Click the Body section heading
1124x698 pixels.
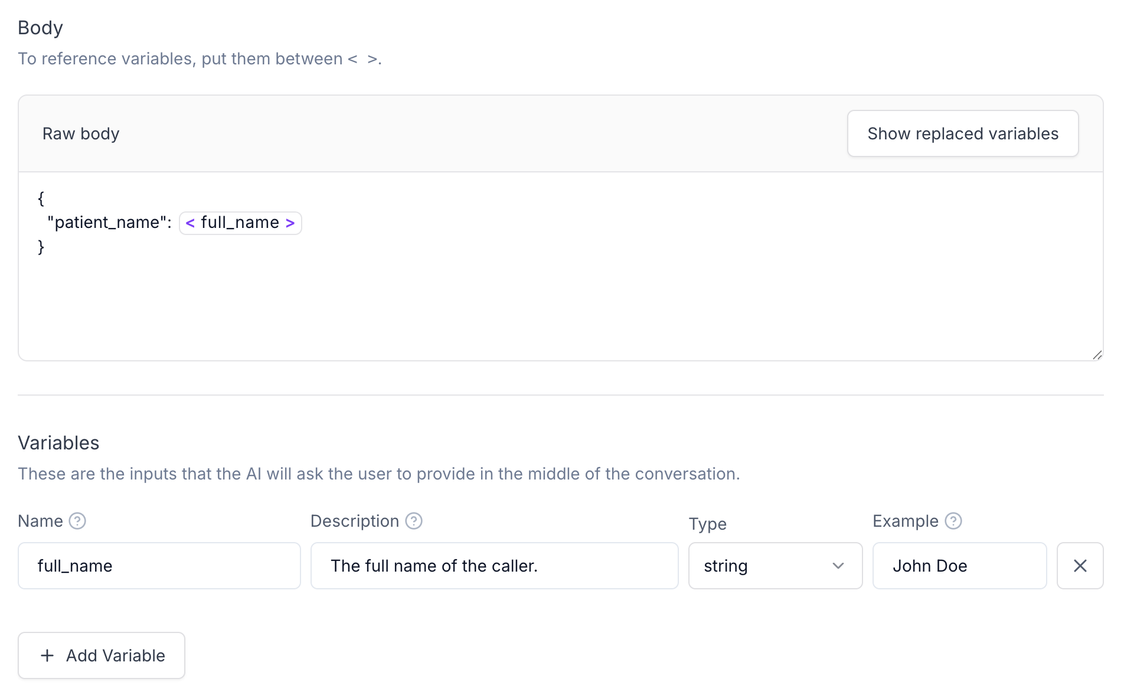[40, 28]
